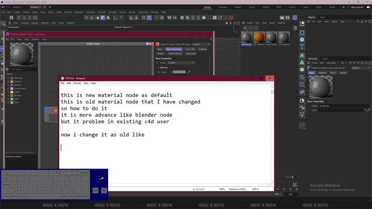Click the slider near viewport bottom right
This screenshot has height=209, width=372.
(x=289, y=177)
